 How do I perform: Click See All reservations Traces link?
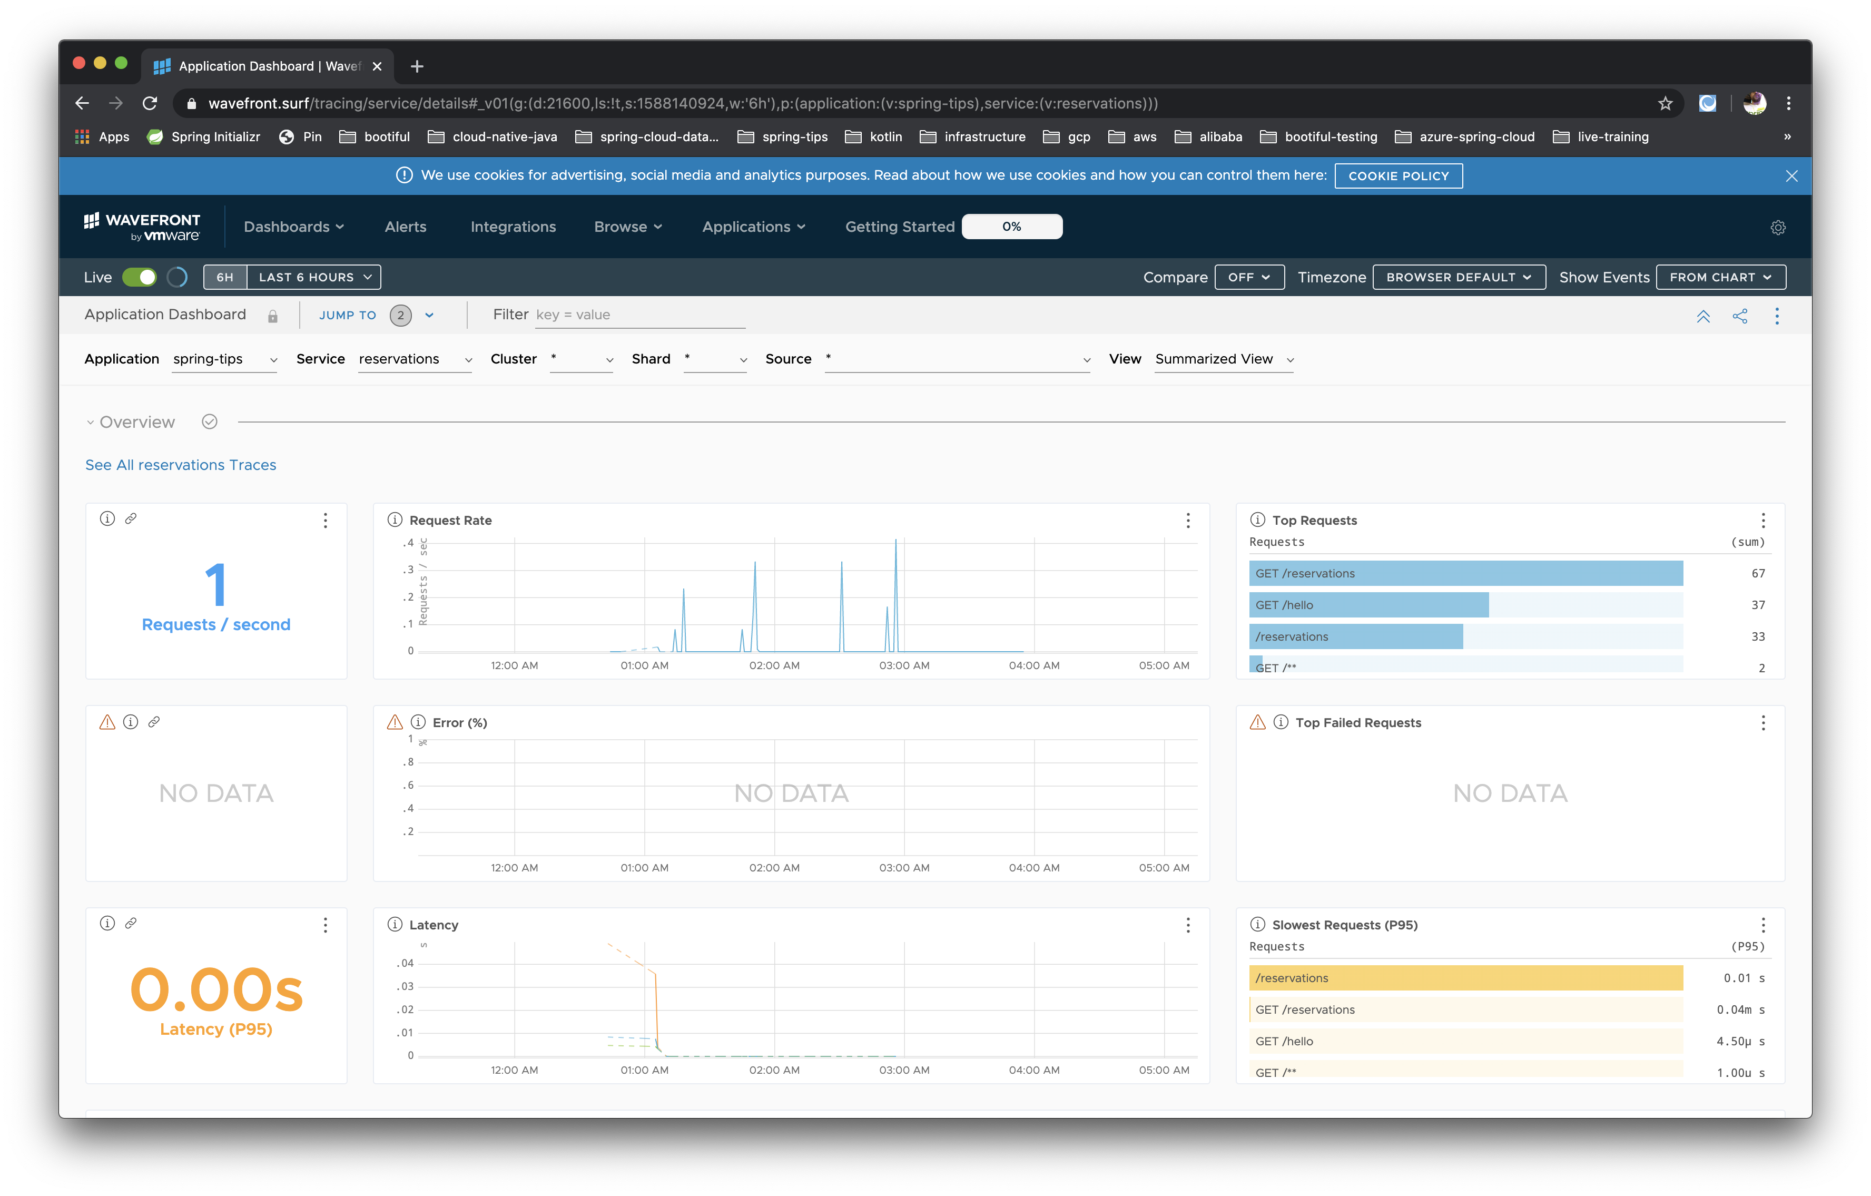click(180, 465)
